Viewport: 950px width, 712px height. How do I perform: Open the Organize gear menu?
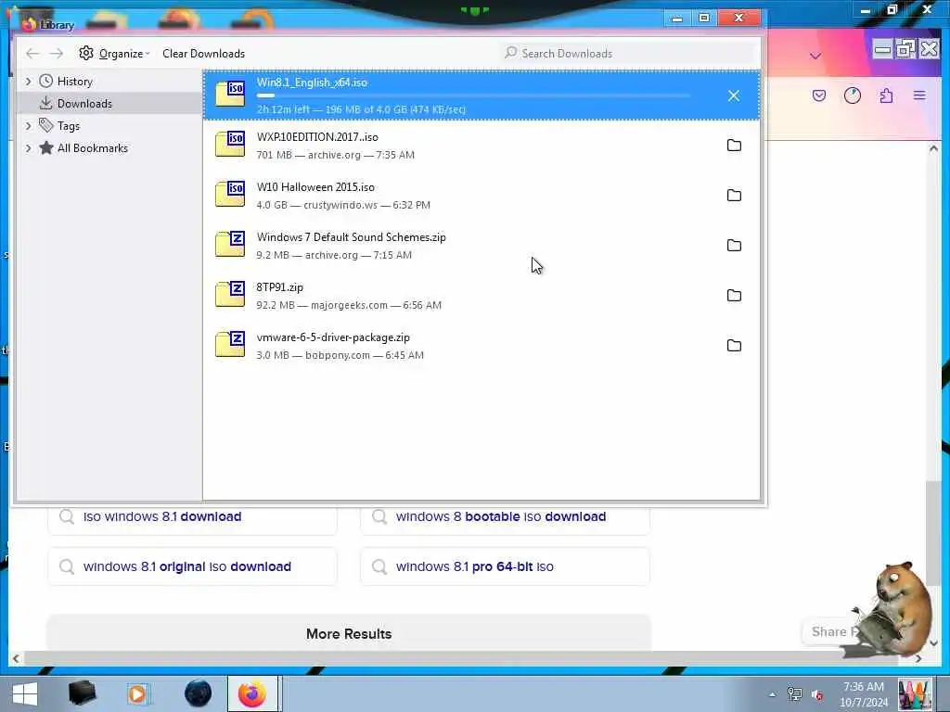[114, 53]
